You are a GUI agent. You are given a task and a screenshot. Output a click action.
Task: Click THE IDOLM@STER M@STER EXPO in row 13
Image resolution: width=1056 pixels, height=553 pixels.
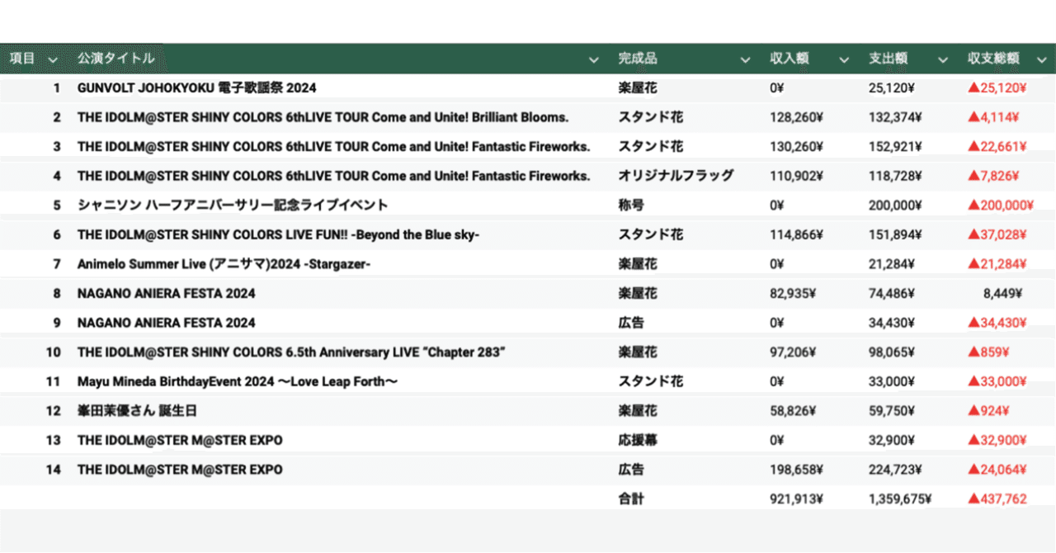pyautogui.click(x=180, y=440)
